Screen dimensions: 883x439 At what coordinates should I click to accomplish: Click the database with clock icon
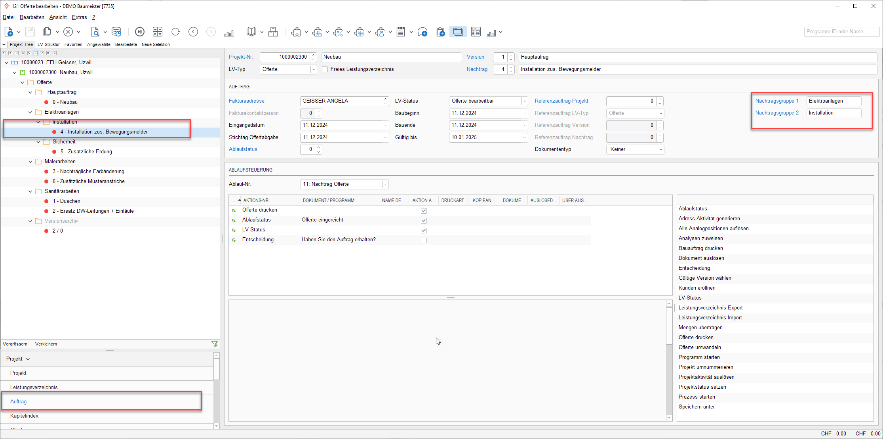pyautogui.click(x=116, y=32)
